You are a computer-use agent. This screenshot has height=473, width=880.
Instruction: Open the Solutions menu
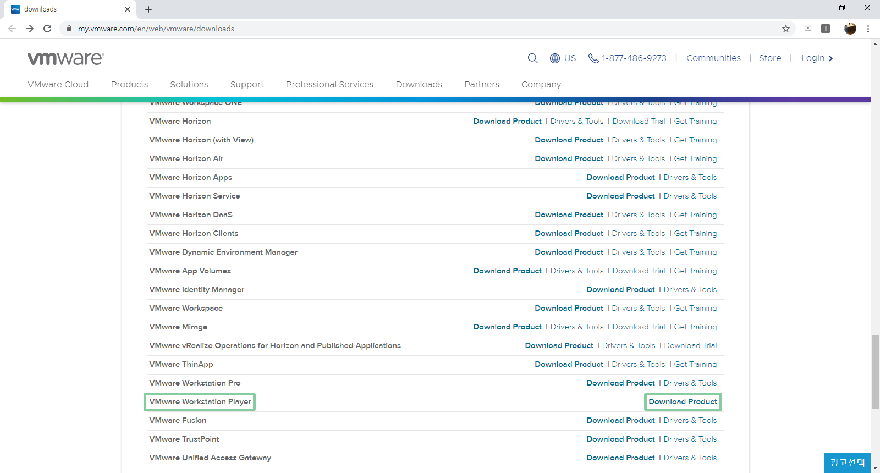click(x=189, y=84)
